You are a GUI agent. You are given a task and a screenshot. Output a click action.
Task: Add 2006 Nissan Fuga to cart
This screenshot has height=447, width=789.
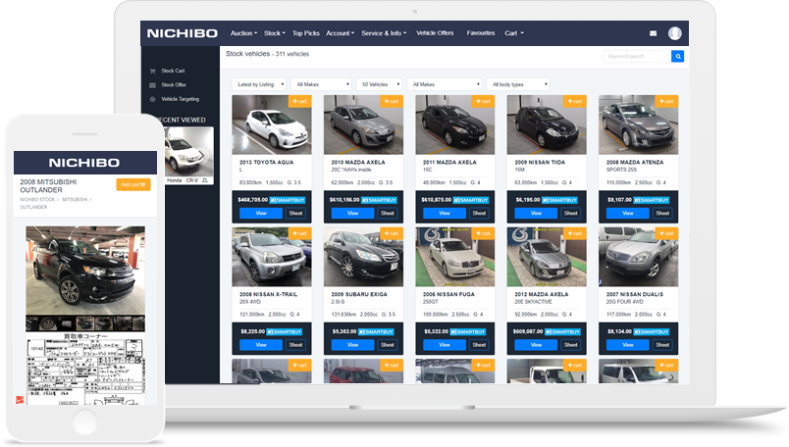[483, 233]
